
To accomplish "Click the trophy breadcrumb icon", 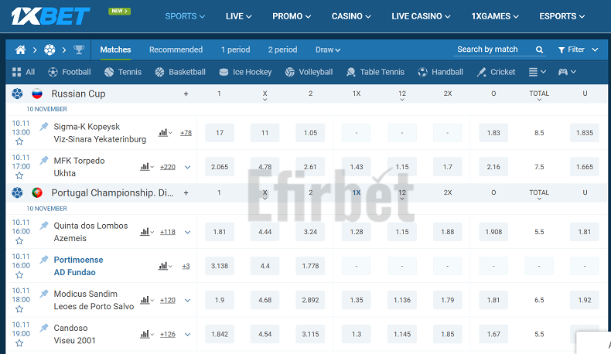I will [x=79, y=49].
